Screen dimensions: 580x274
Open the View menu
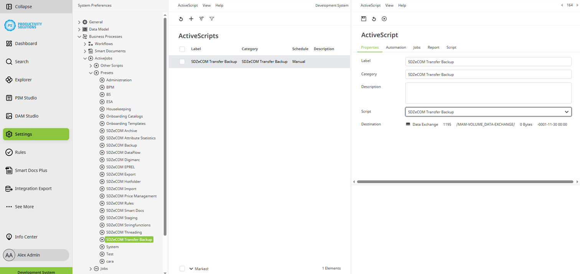206,5
